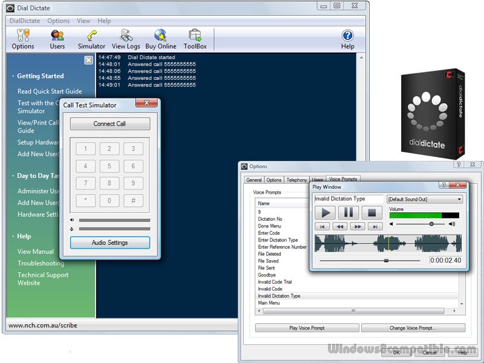Click the Play Window help question button

(x=443, y=185)
